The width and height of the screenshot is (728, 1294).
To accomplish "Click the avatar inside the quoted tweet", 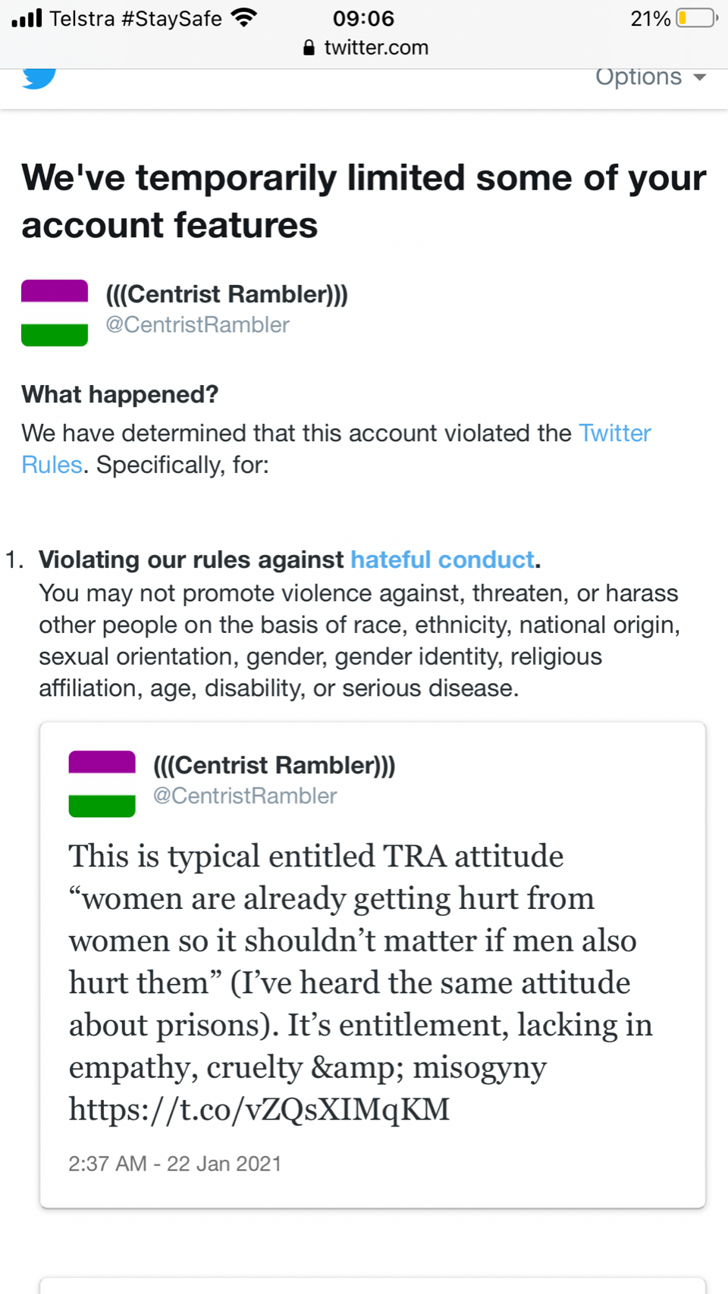I will pyautogui.click(x=102, y=784).
